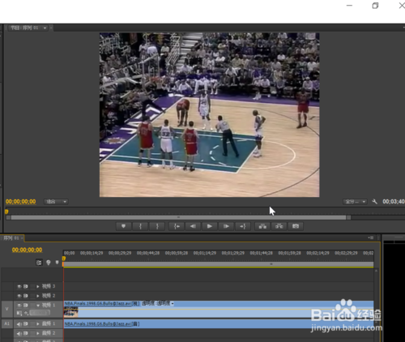Click the timeline timecode 00;00;00;00
This screenshot has width=405, height=342.
pos(27,250)
